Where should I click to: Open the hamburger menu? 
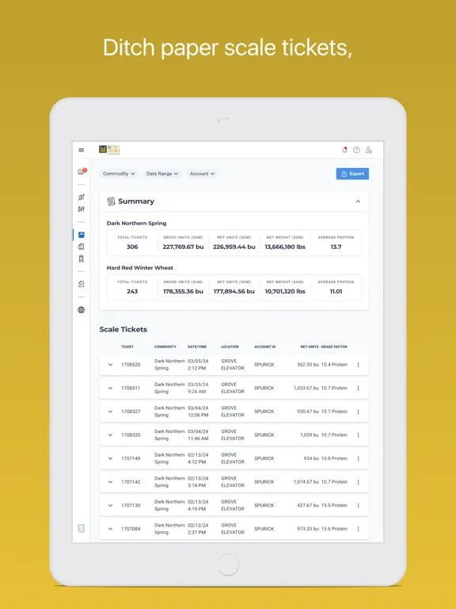click(x=81, y=150)
